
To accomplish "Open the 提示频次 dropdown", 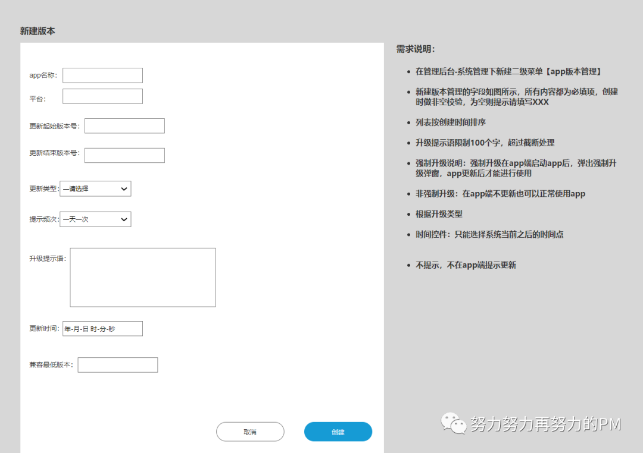I will [95, 219].
